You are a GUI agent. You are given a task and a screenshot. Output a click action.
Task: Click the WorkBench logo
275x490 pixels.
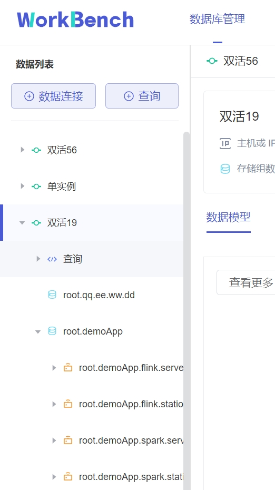(75, 19)
